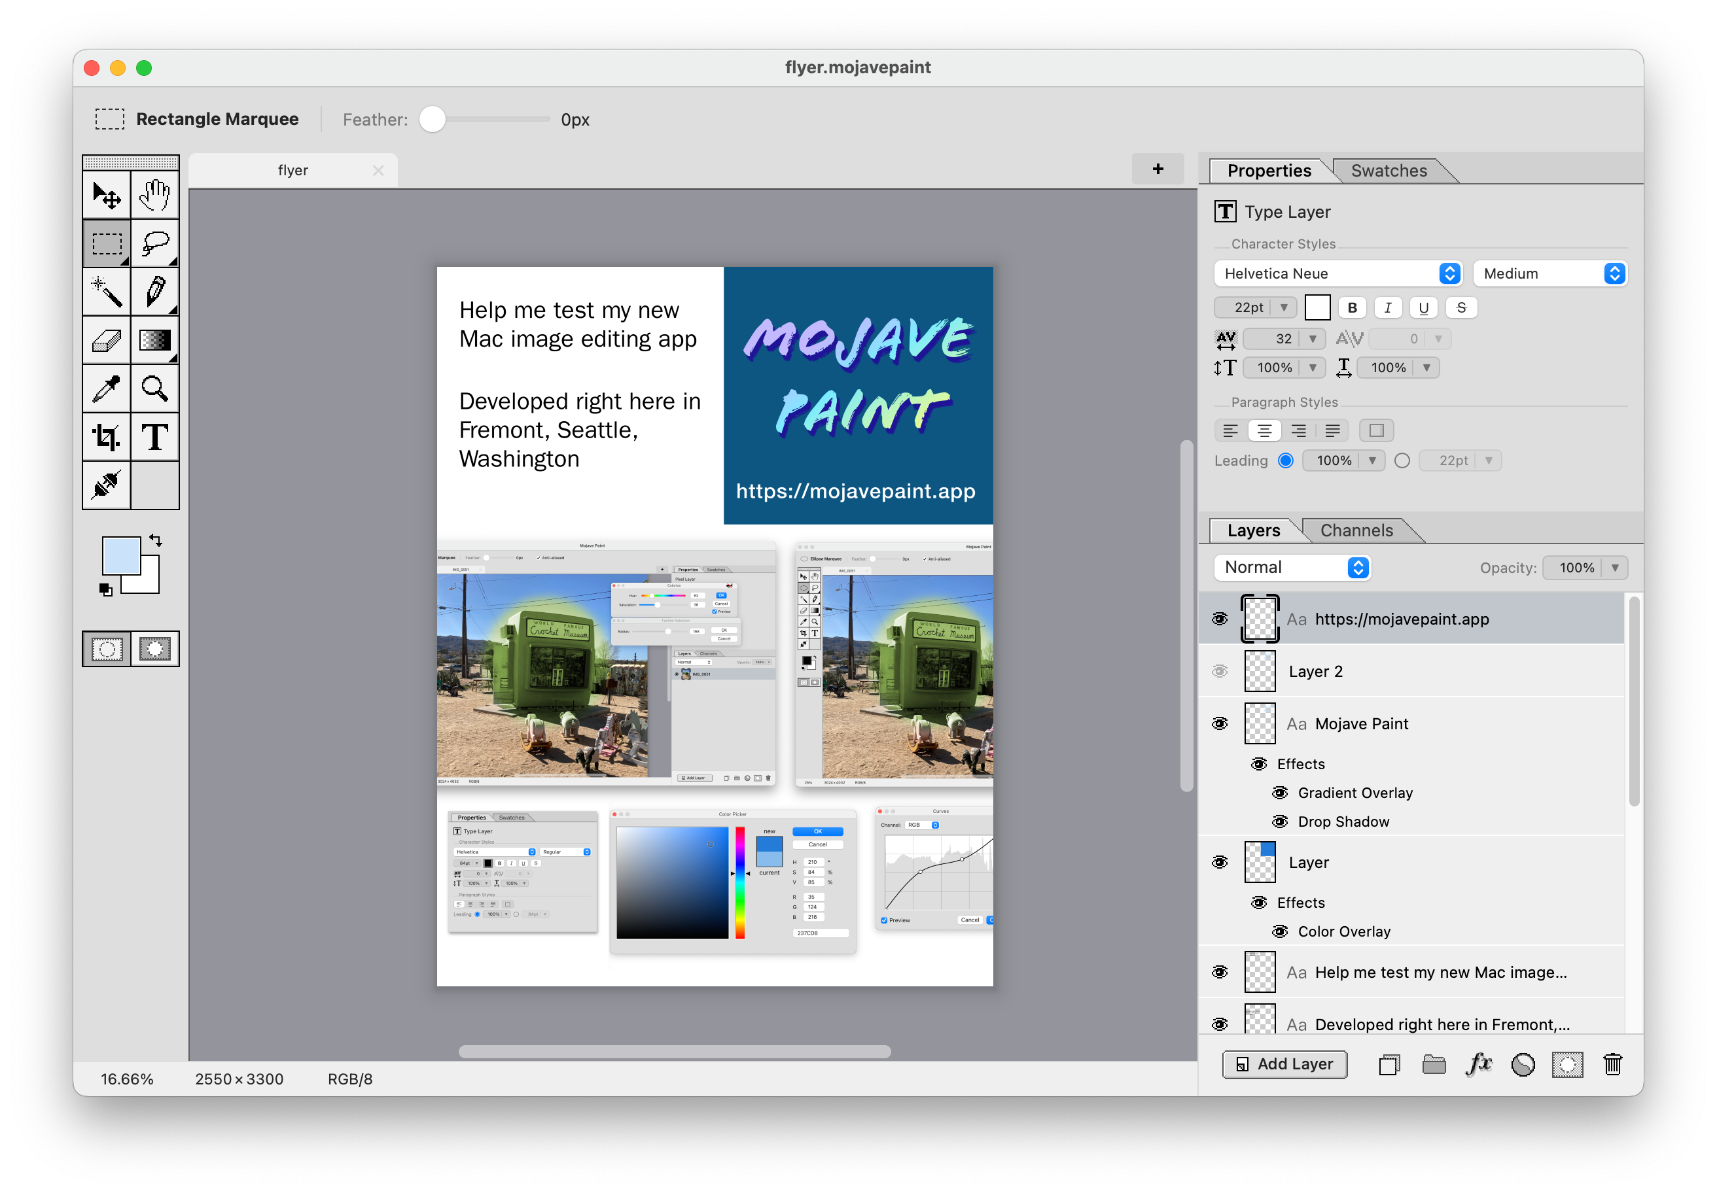The height and width of the screenshot is (1193, 1717).
Task: Open the layer effects fx menu
Action: click(x=1478, y=1064)
